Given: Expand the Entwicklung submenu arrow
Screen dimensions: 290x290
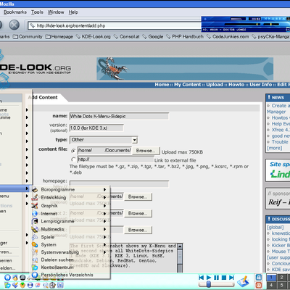Looking at the screenshot, I should click(104, 198).
